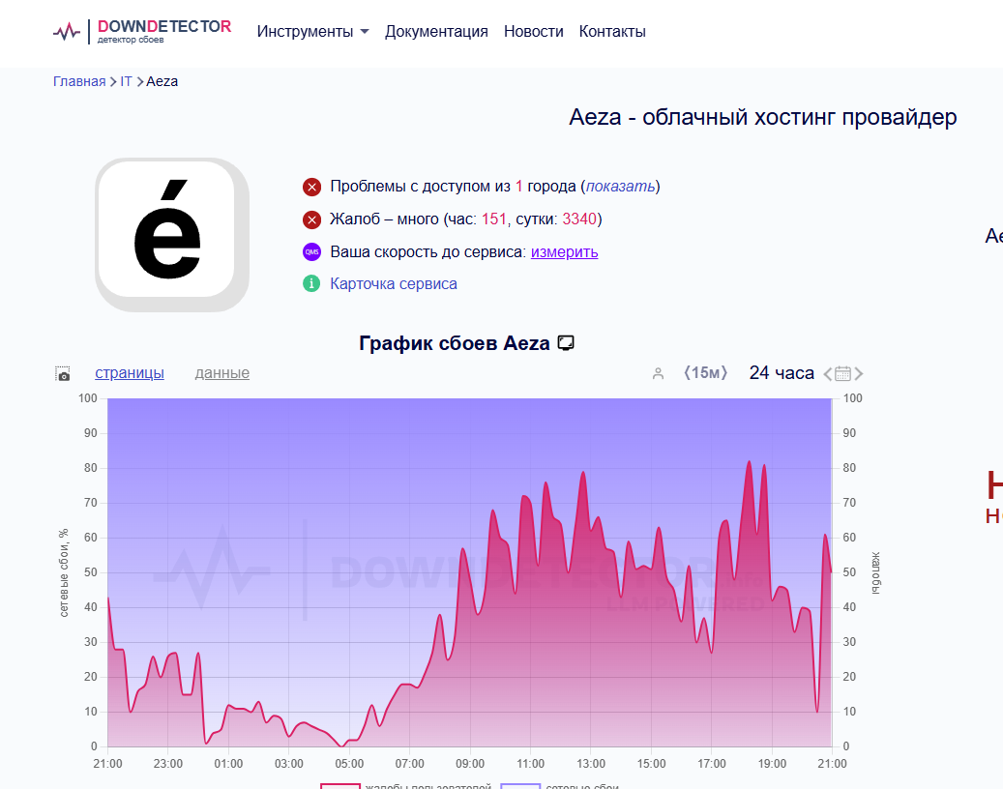Click the red access-problems status icon
1003x789 pixels.
click(x=311, y=187)
